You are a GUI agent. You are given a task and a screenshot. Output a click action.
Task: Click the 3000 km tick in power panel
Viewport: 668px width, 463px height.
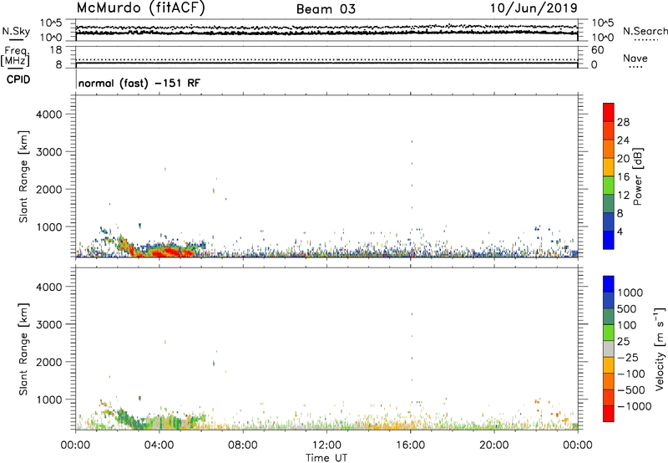(x=49, y=152)
